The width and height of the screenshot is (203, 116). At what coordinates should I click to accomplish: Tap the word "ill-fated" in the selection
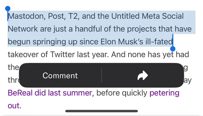pos(158,42)
